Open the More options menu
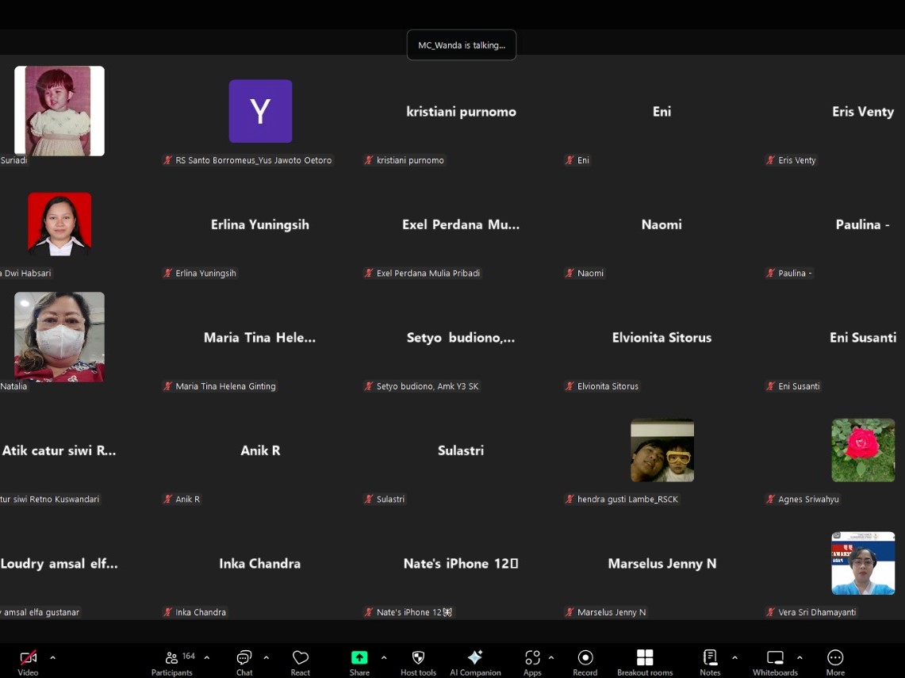 pos(835,662)
